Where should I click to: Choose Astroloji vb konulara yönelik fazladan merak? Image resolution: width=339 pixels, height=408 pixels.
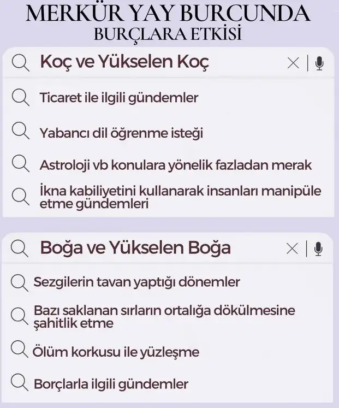tap(175, 165)
